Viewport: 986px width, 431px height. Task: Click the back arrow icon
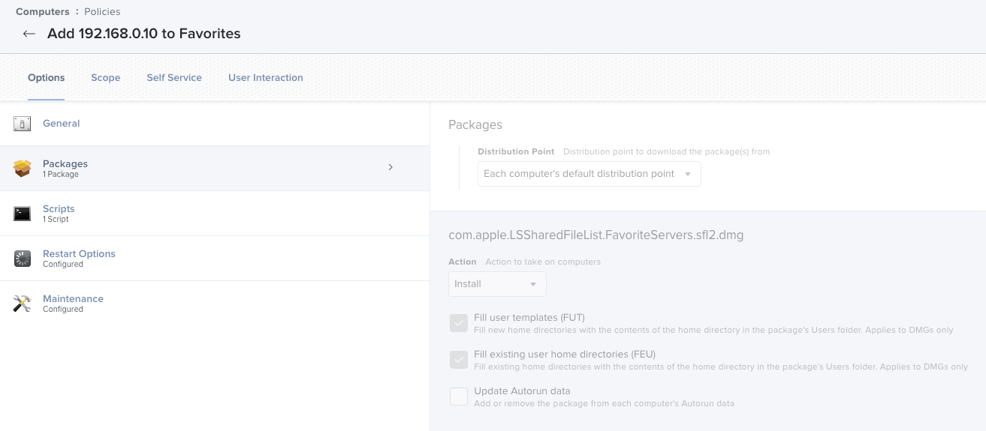[x=29, y=34]
